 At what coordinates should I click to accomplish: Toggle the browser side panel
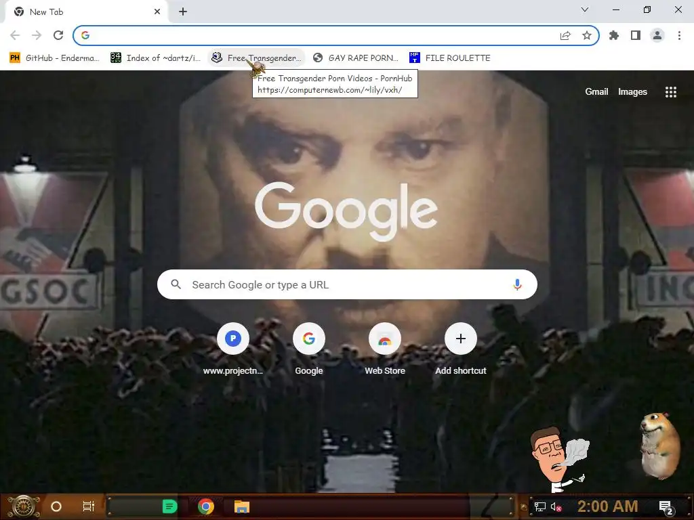pyautogui.click(x=636, y=35)
